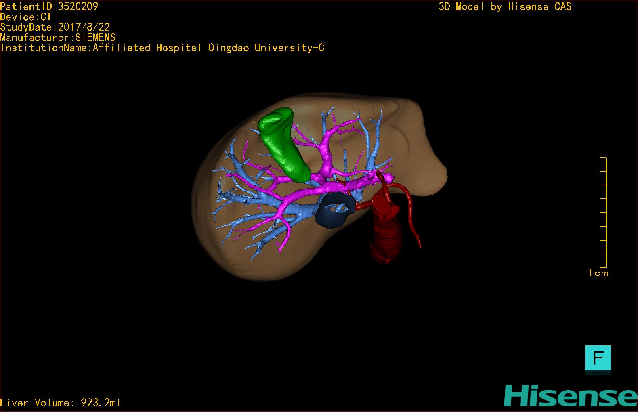
Task: Click the PatientID:3520209 text
Action: click(x=49, y=6)
